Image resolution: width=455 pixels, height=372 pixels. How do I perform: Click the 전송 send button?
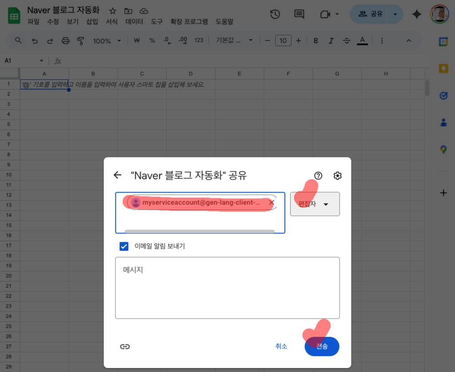[322, 347]
